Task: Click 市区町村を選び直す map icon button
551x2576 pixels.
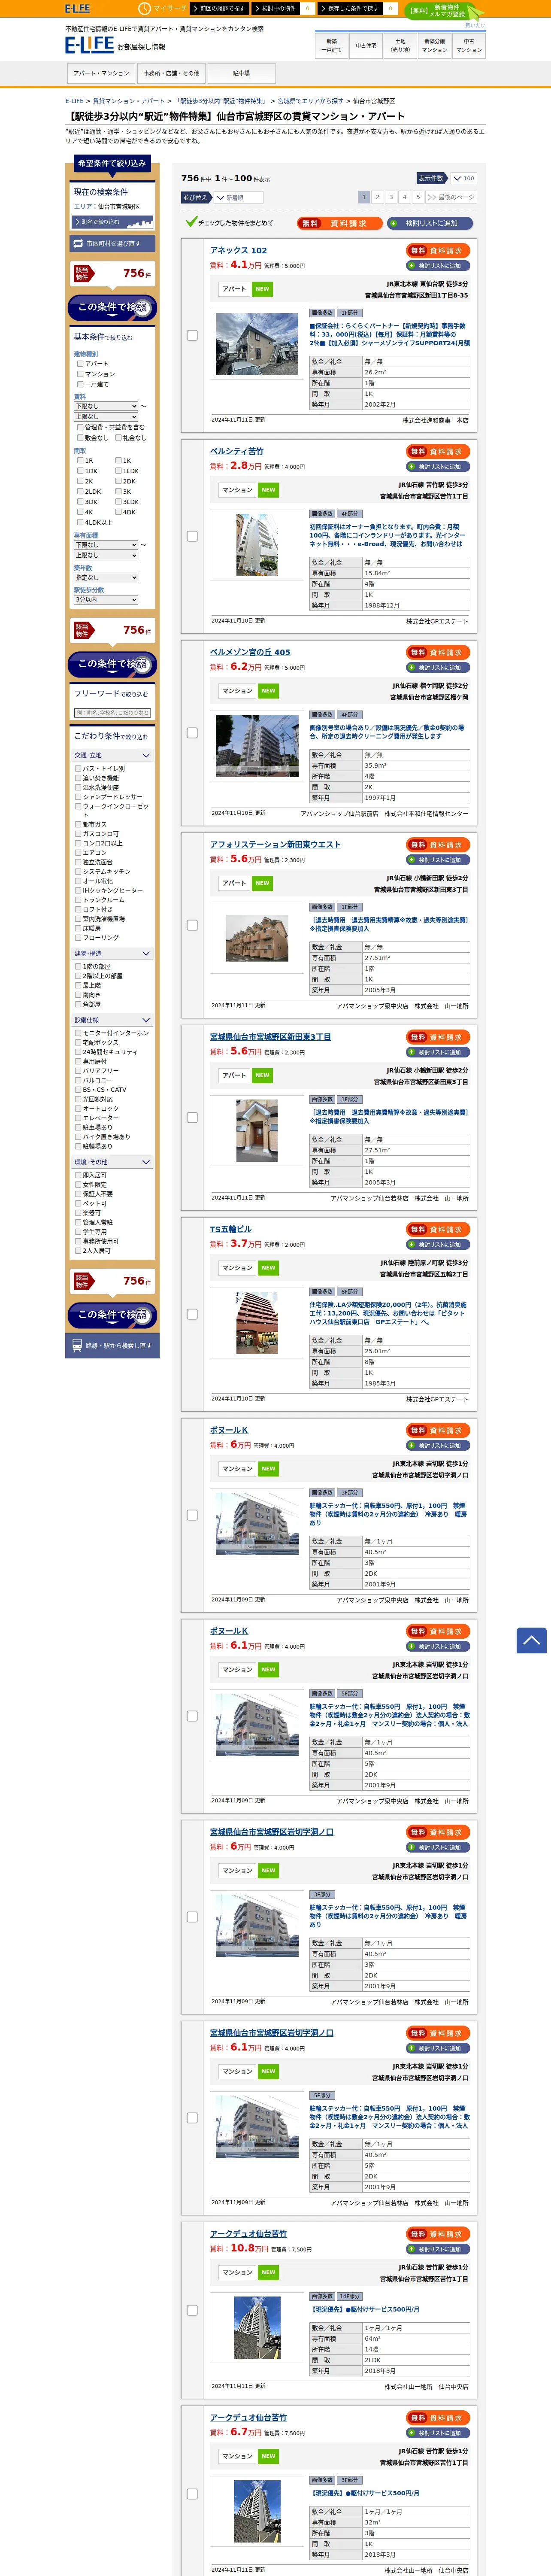Action: coord(111,243)
